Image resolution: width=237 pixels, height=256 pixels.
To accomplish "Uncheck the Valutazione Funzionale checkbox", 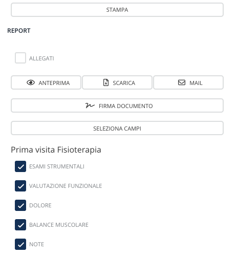I will click(20, 186).
